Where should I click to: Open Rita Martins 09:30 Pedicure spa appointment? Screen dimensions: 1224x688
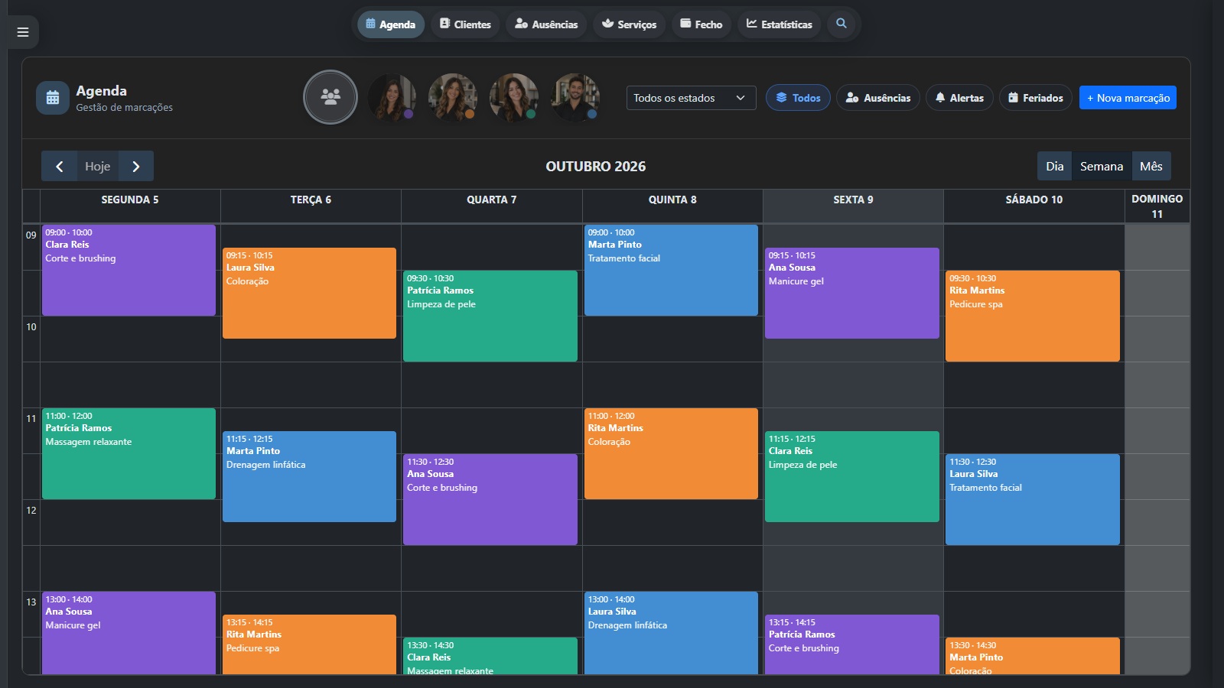(x=1033, y=316)
